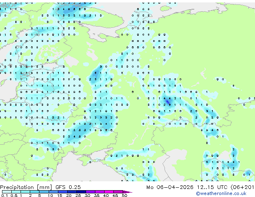Choose the 20–25 mm legend color swatch
Screen dimensions: 255x197
pyautogui.click(x=72, y=192)
